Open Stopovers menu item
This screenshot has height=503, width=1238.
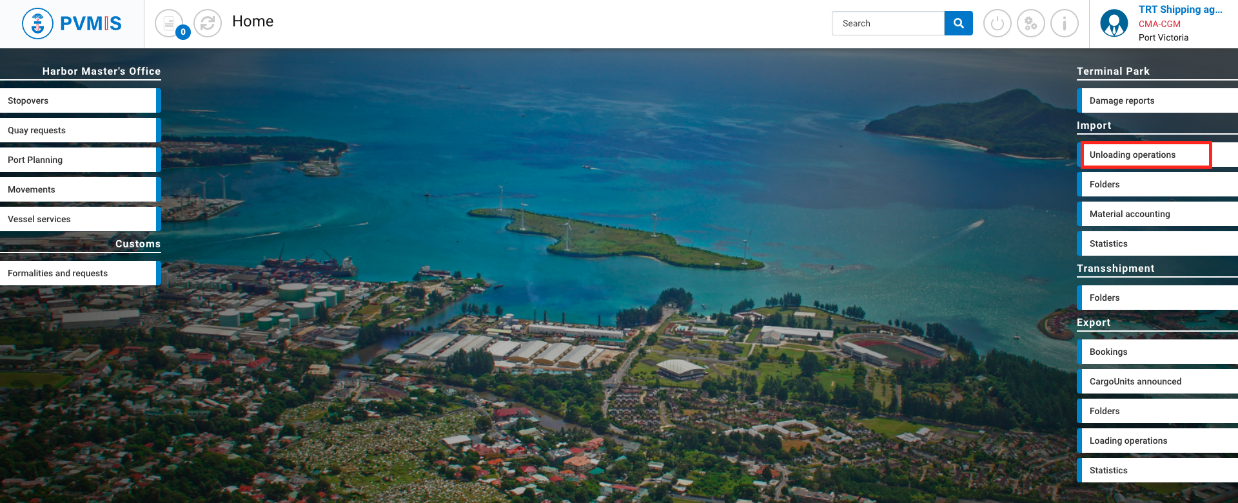coord(77,100)
